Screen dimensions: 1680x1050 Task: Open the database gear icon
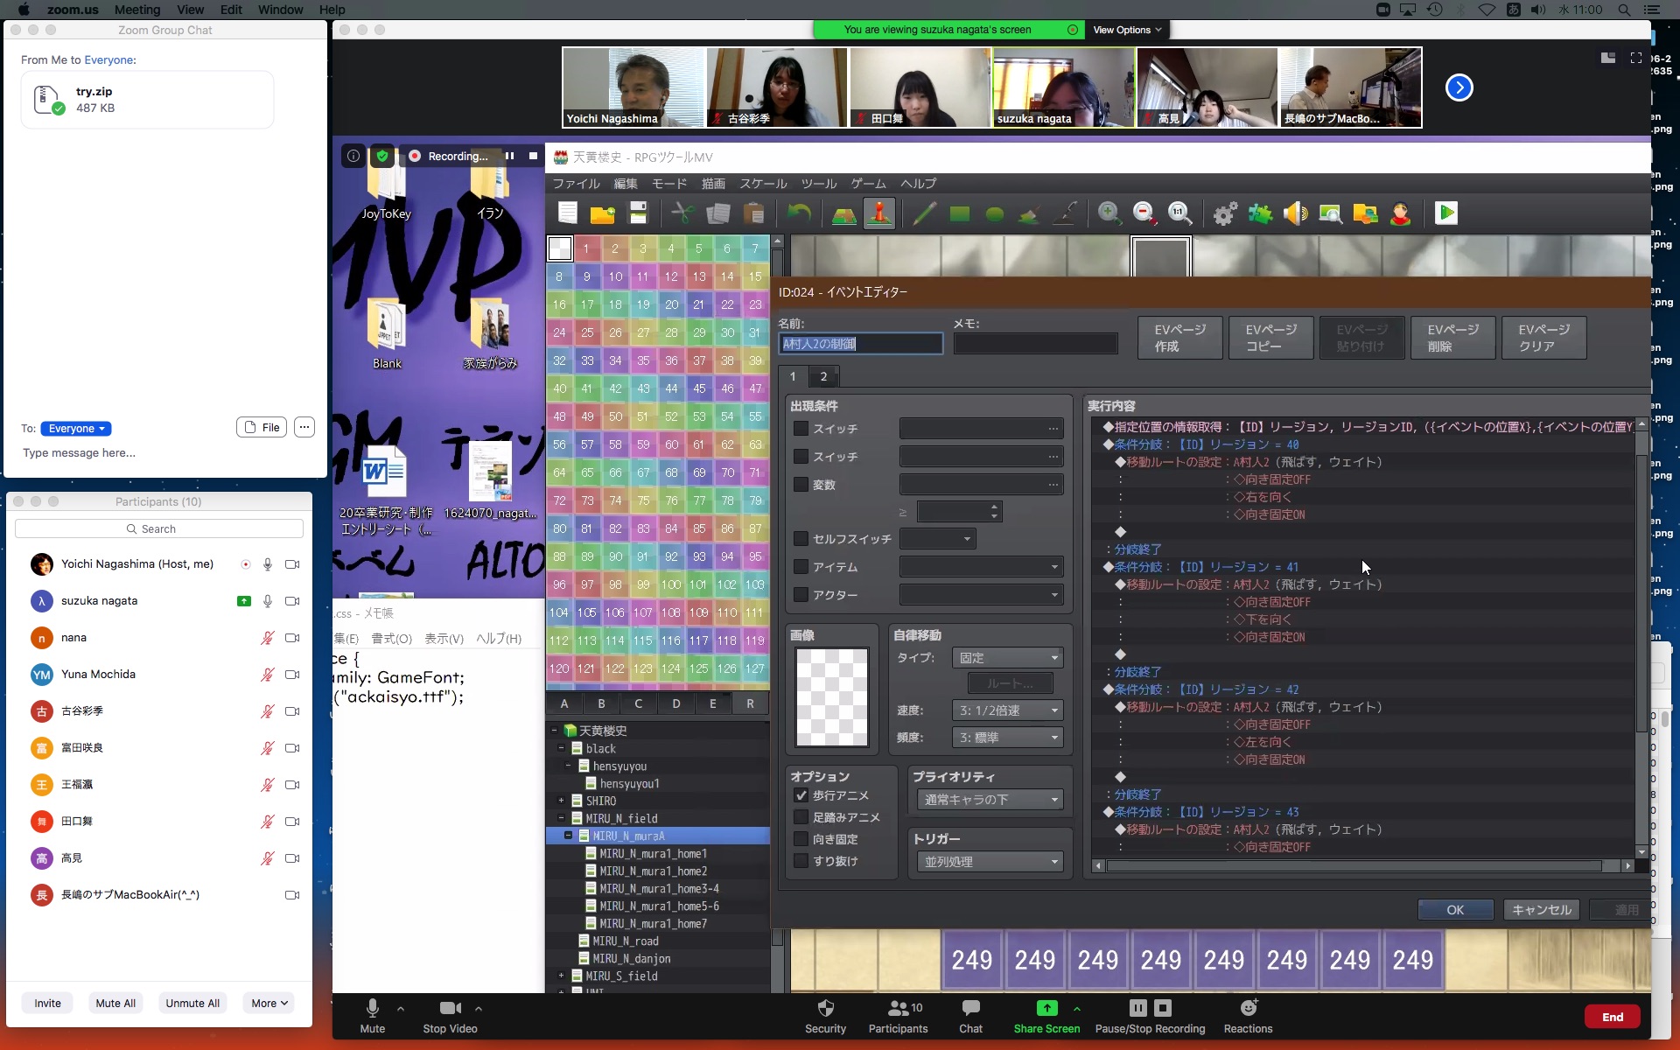click(1225, 213)
